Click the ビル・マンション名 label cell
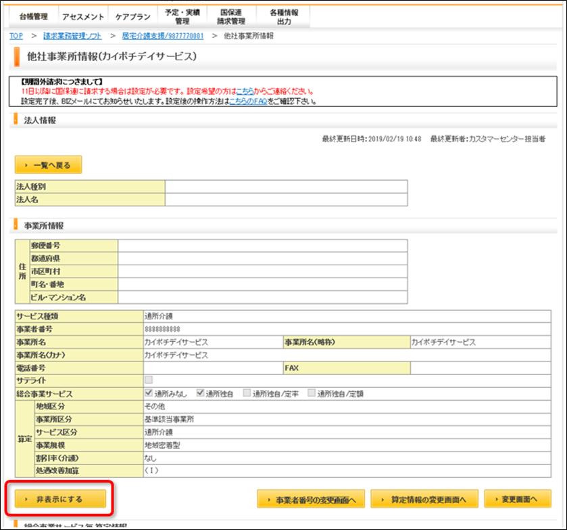Image resolution: width=567 pixels, height=530 pixels. (x=74, y=297)
